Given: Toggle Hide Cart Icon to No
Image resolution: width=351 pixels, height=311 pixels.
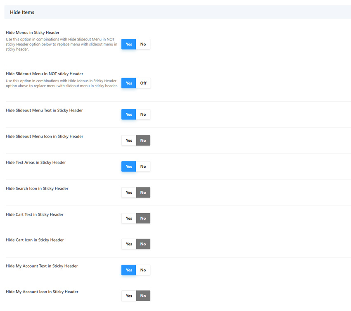Looking at the screenshot, I should pos(143,244).
